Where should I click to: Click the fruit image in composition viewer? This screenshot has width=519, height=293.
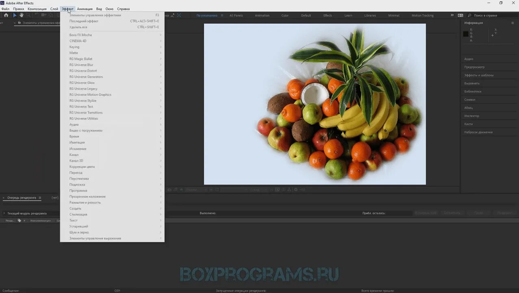315,104
